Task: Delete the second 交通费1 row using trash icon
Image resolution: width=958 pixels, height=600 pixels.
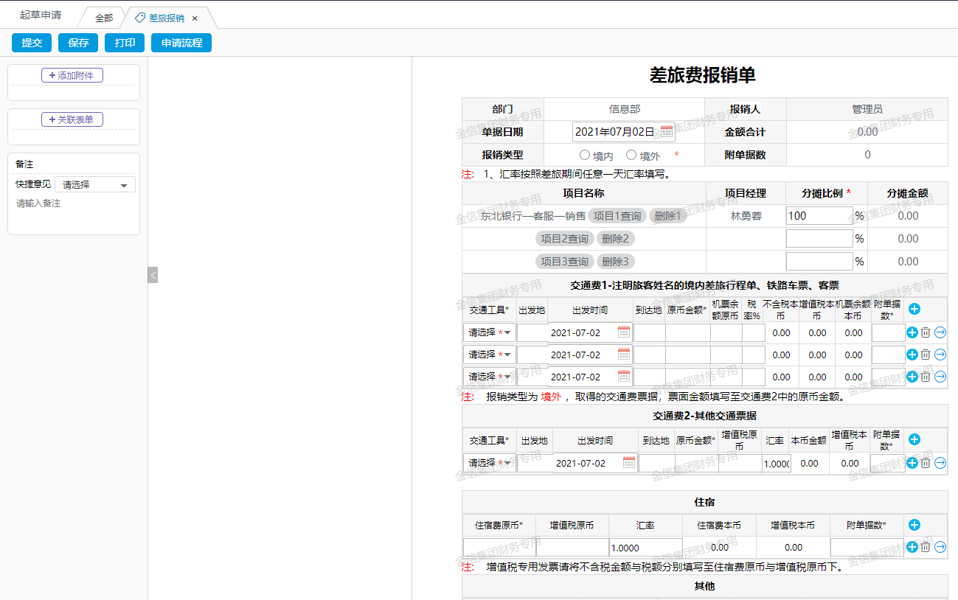Action: pyautogui.click(x=926, y=355)
